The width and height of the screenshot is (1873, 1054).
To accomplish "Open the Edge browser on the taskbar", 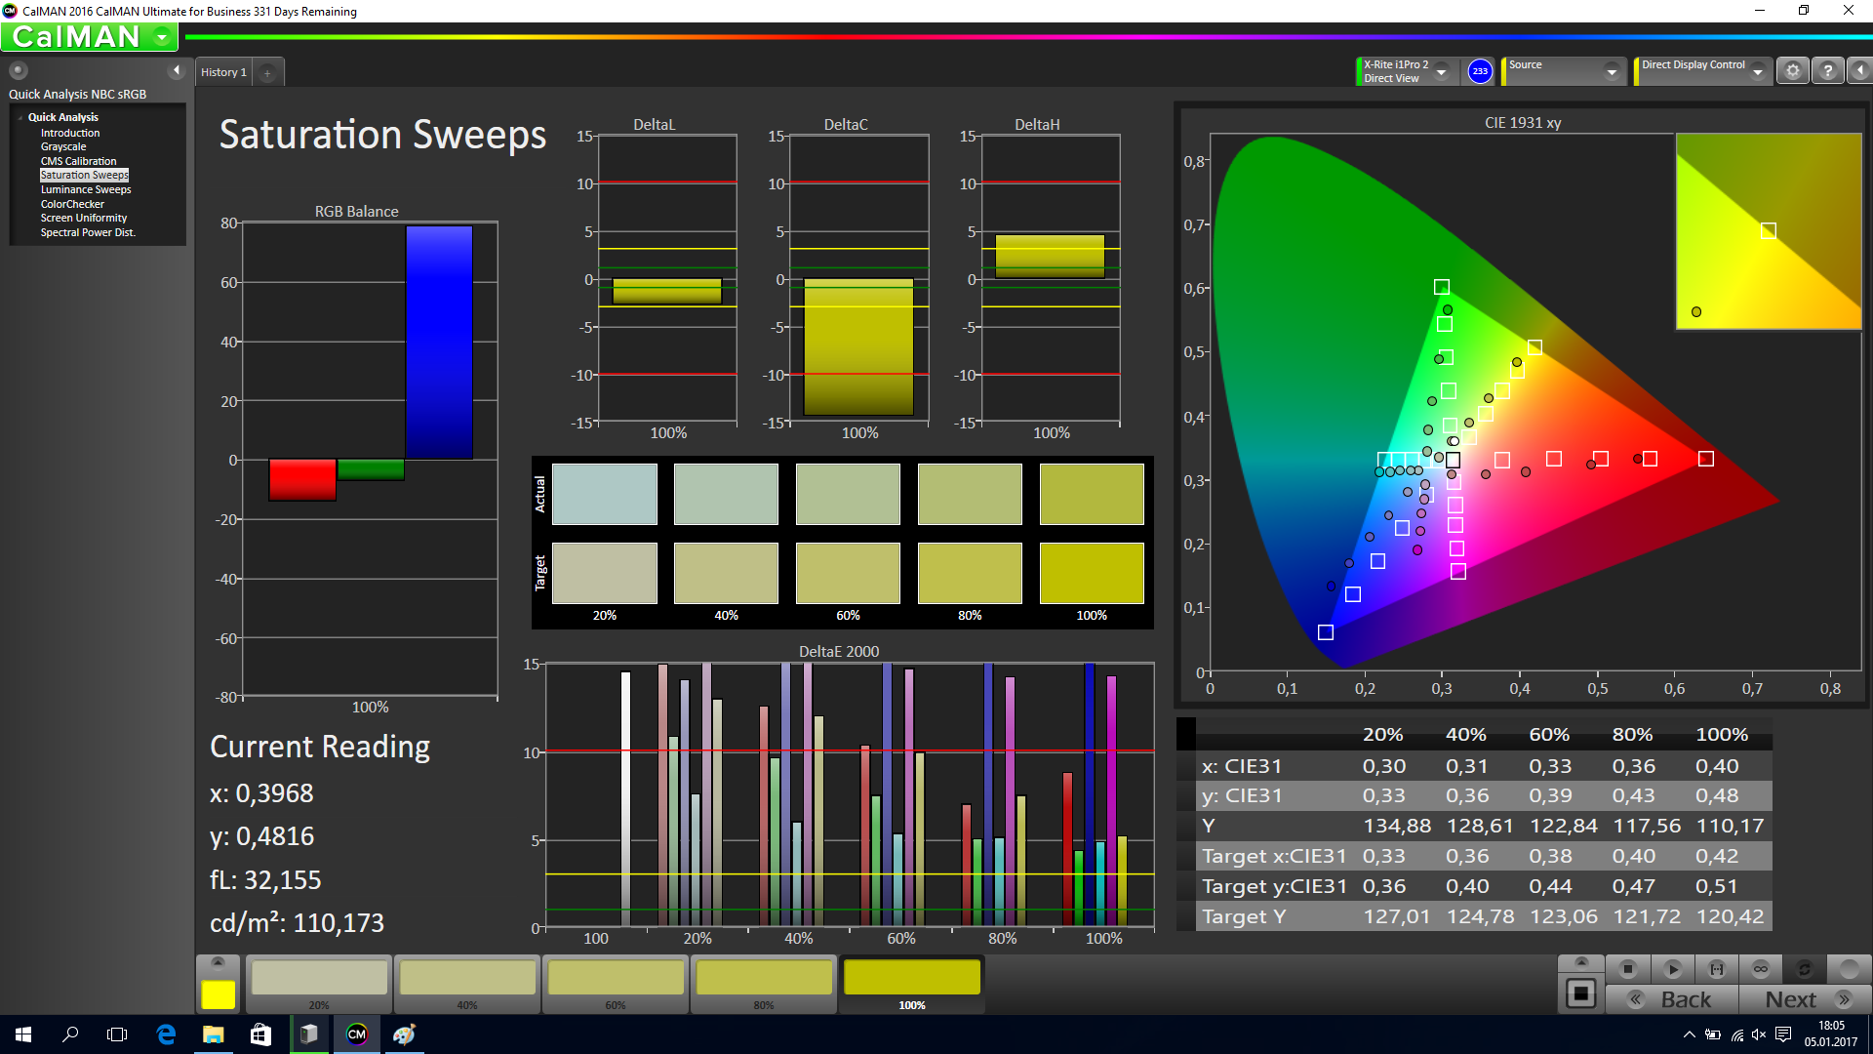I will (x=166, y=1034).
